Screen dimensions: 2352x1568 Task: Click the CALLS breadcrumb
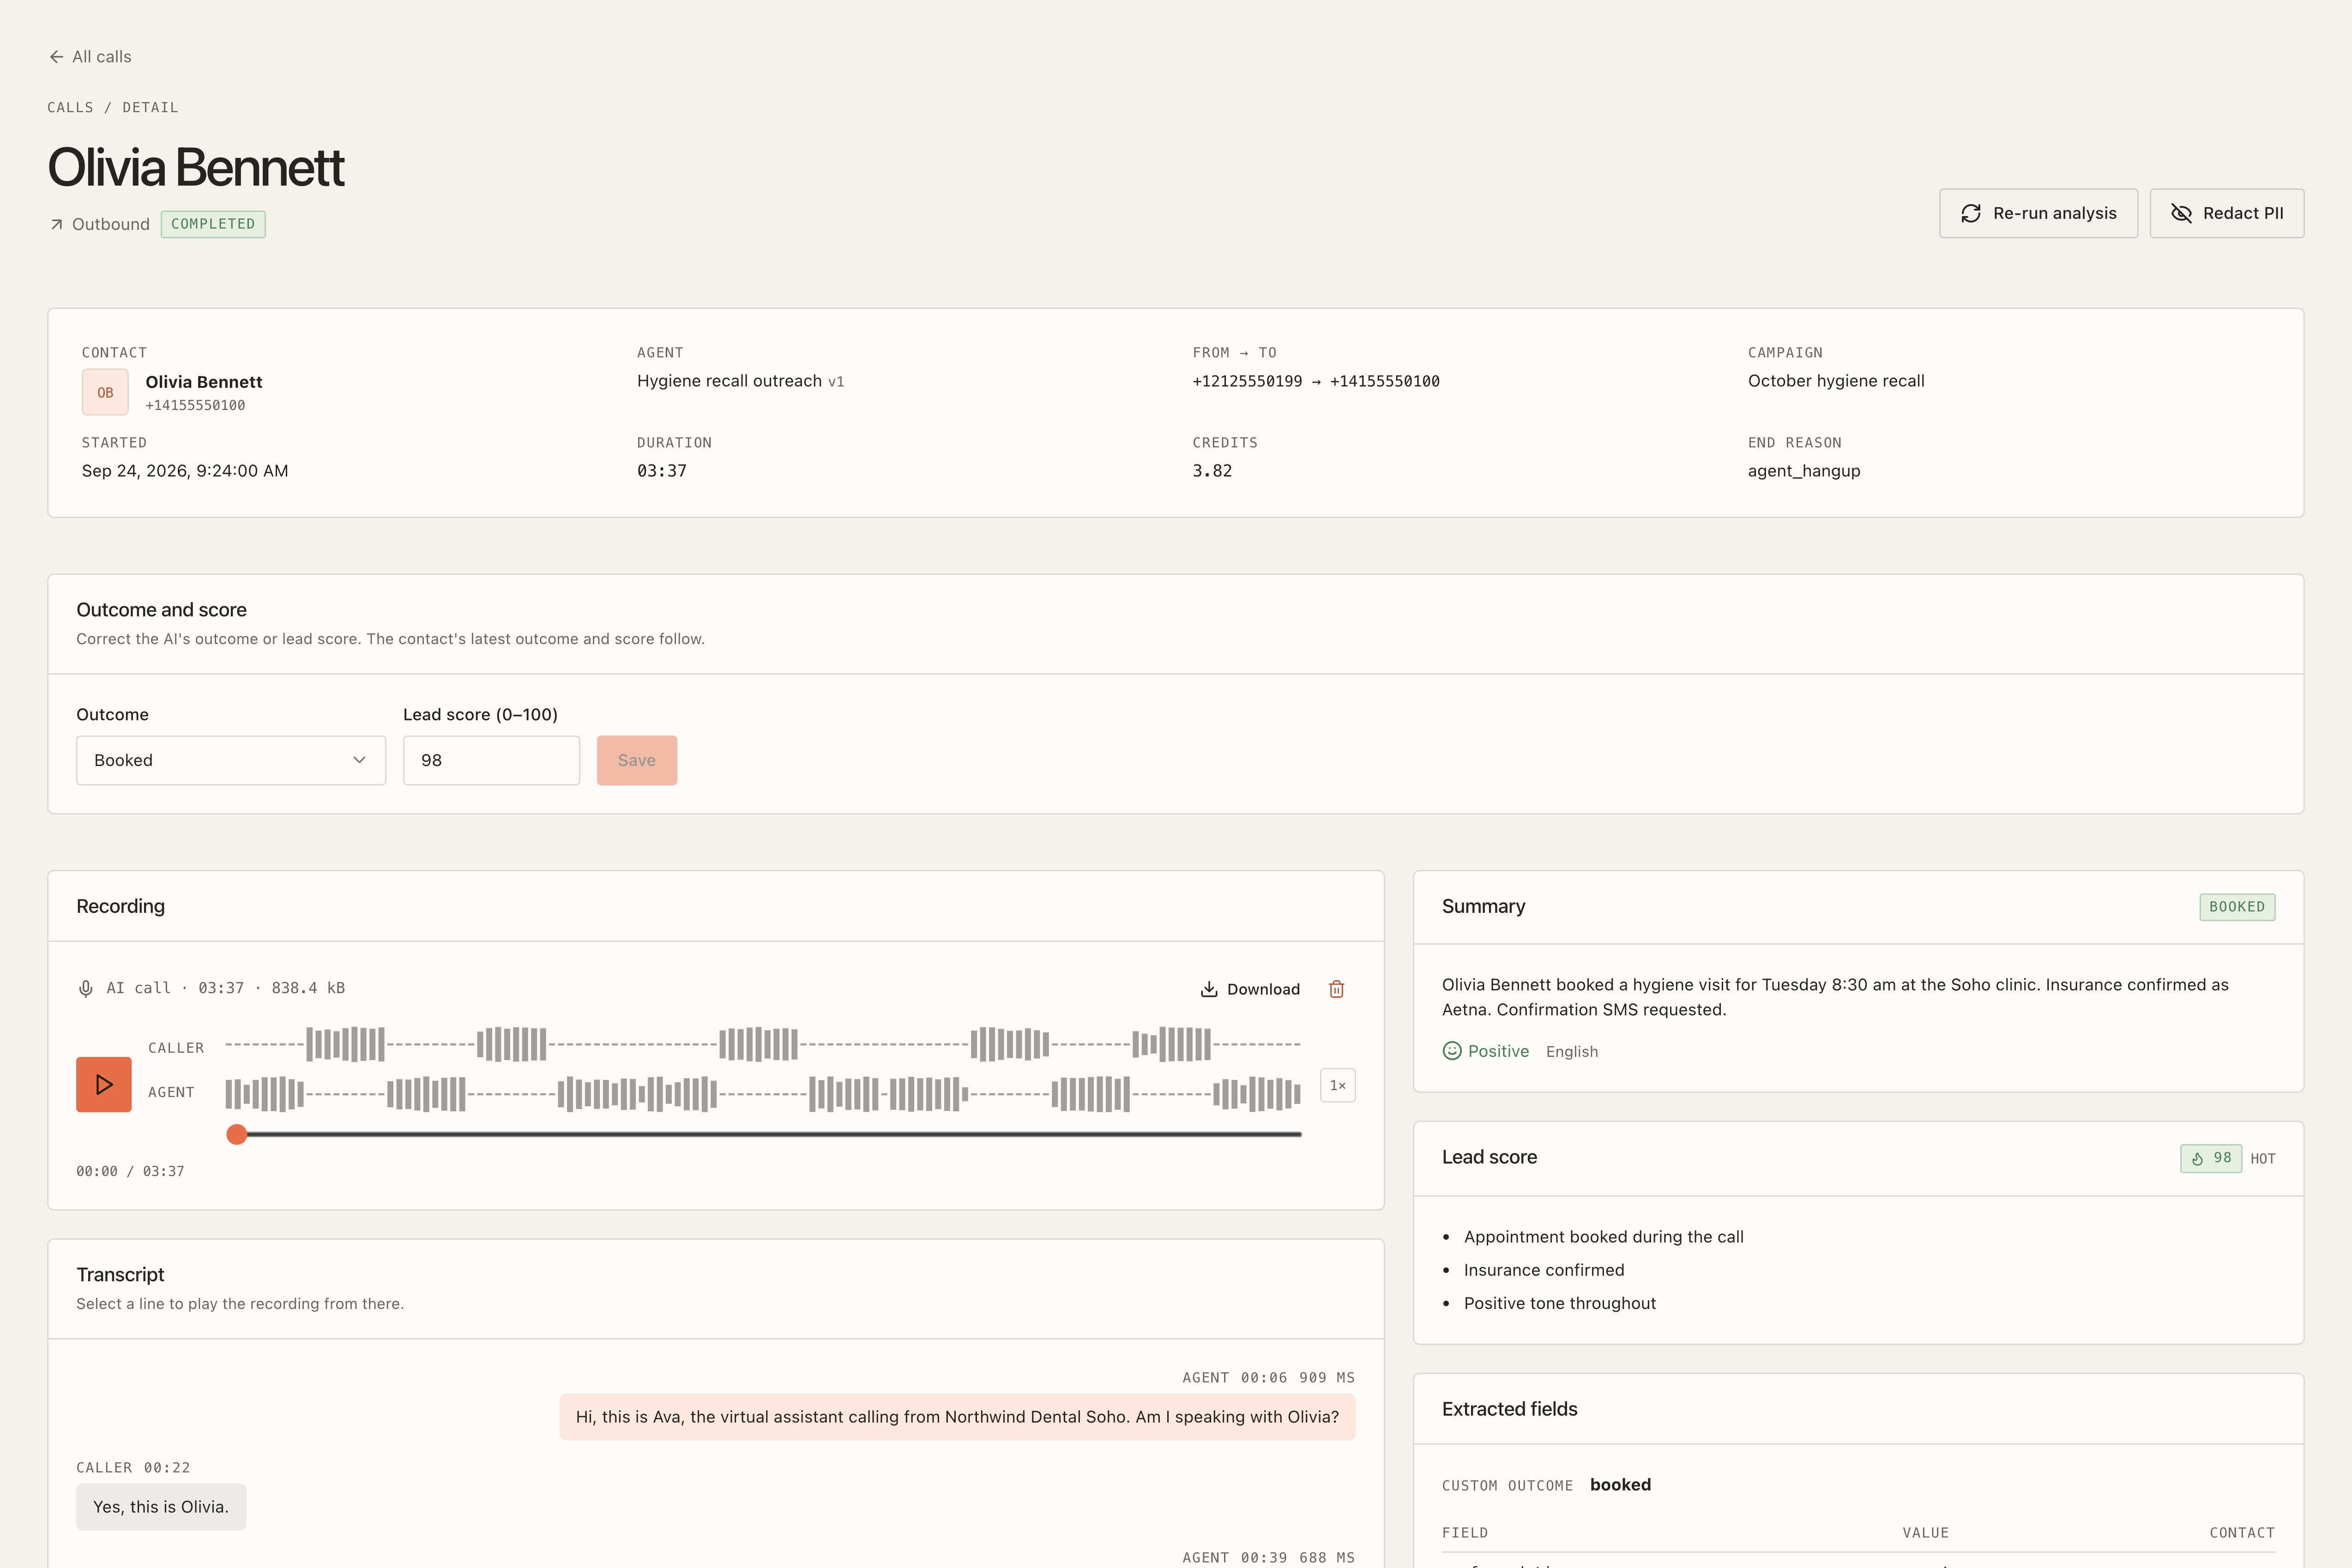70,108
